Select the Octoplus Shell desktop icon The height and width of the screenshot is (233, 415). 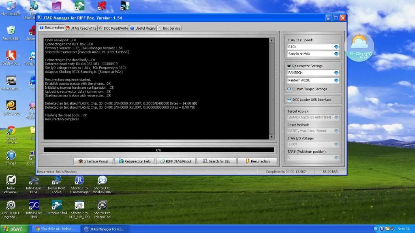[56, 207]
